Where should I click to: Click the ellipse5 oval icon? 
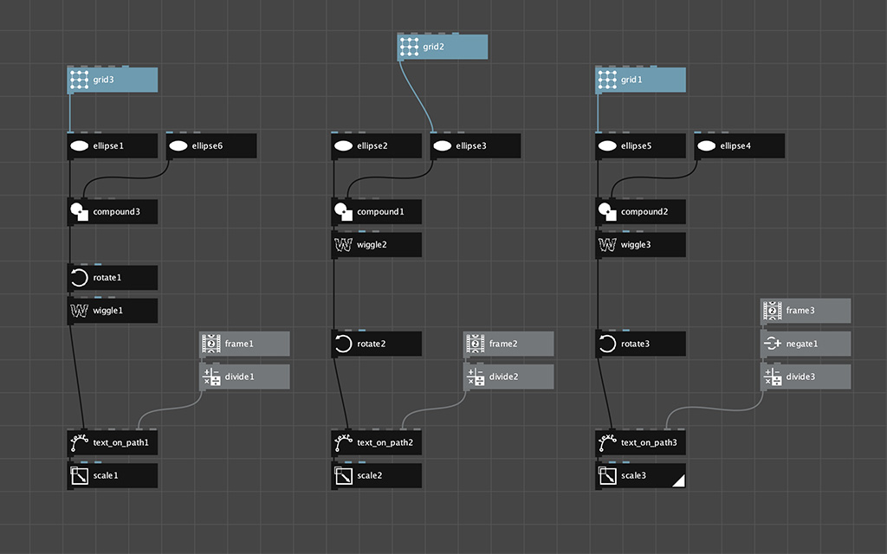point(607,145)
